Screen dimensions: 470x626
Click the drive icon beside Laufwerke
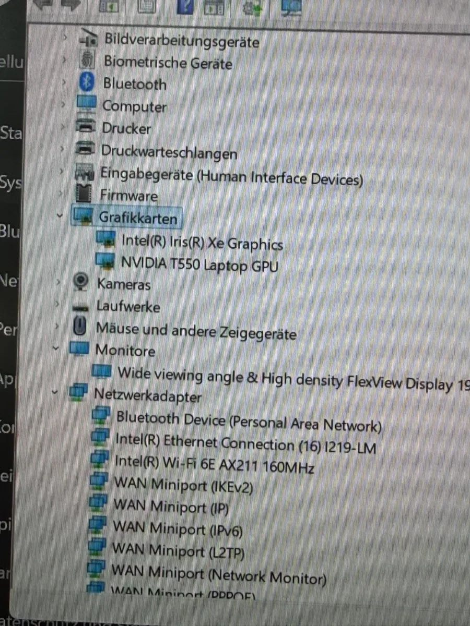coord(80,307)
